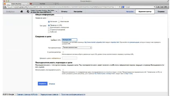The height and width of the screenshot is (96, 172).
Task: Click the Название цели text field
Action: coord(55,18)
